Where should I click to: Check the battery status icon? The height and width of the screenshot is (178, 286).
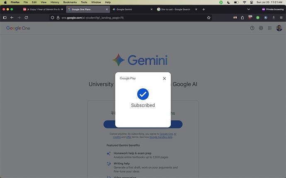tap(236, 2)
